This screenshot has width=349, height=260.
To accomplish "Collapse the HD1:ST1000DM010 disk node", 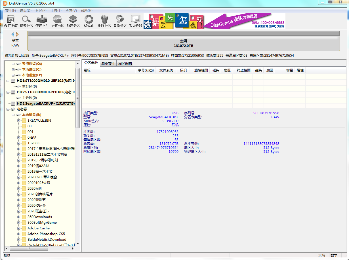I will (8, 81).
